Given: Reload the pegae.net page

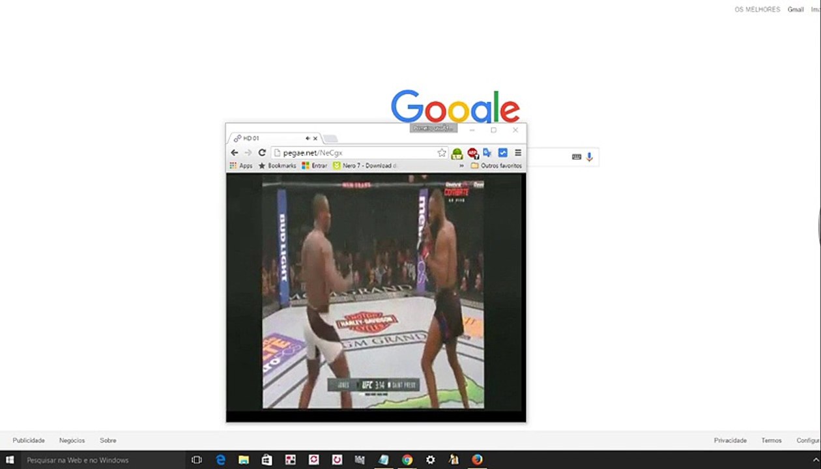Looking at the screenshot, I should tap(262, 152).
